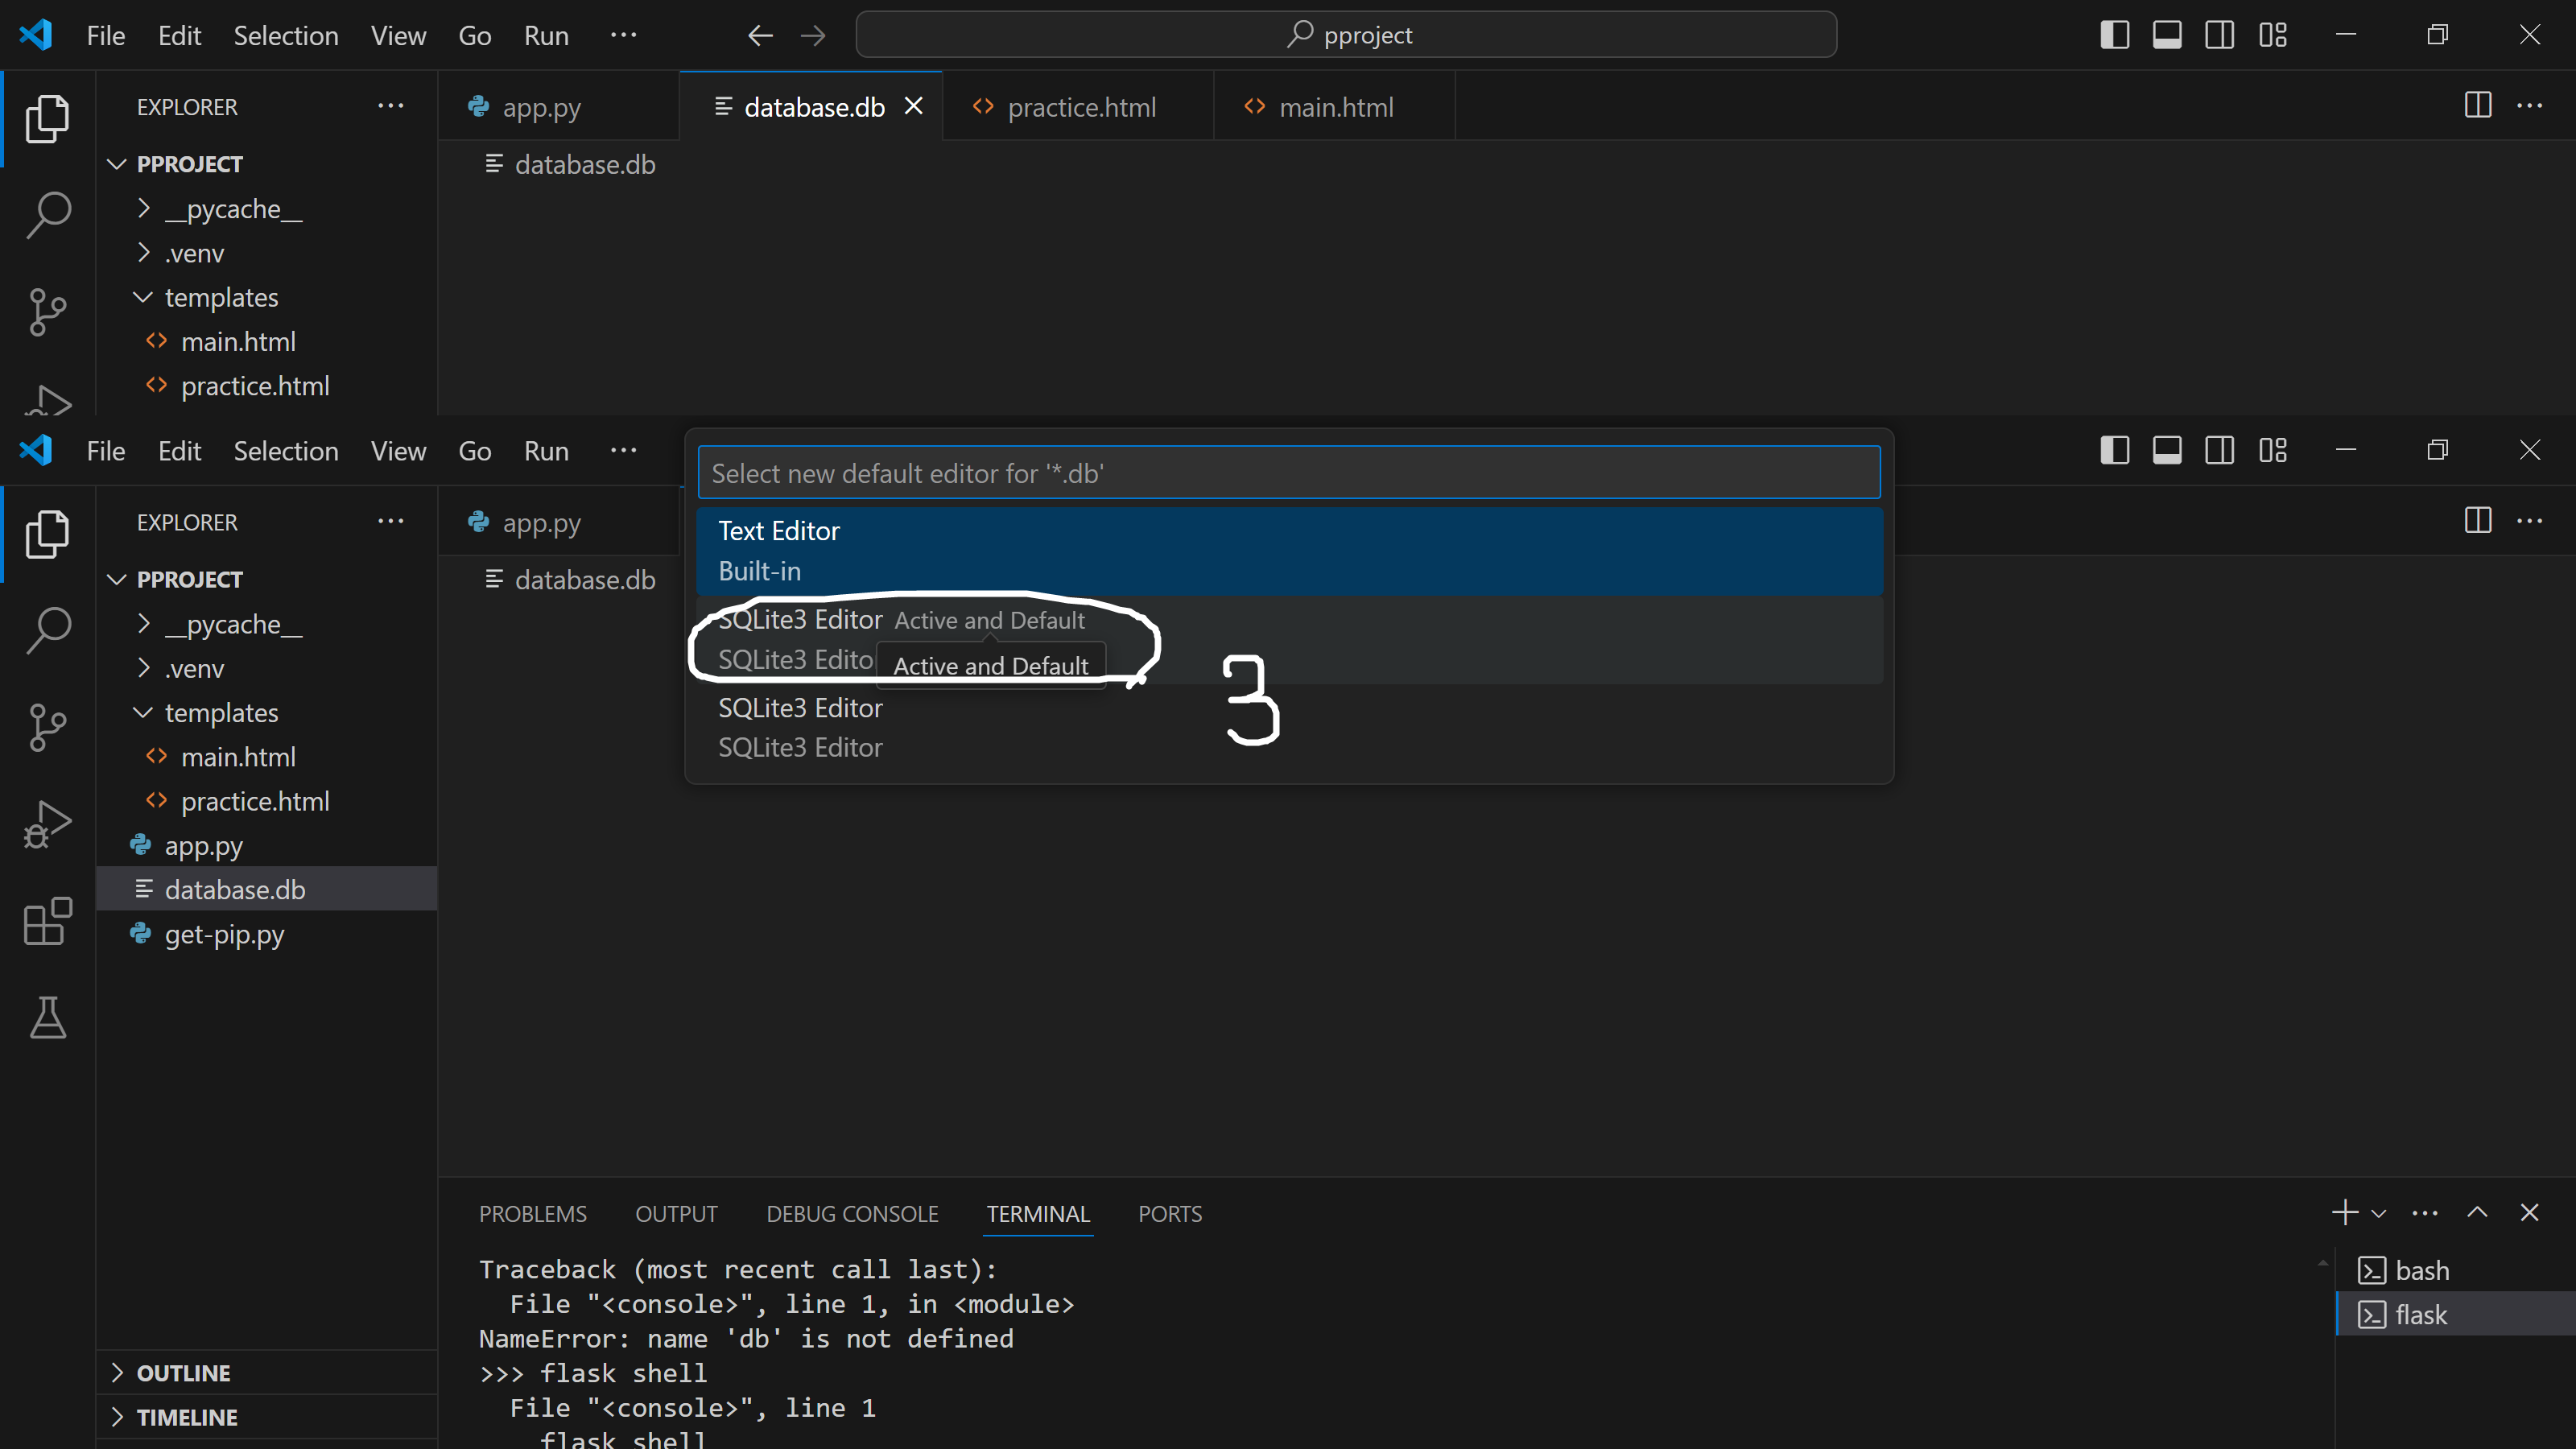Open Run and Debug in the lower window
The width and height of the screenshot is (2576, 1449).
point(47,824)
